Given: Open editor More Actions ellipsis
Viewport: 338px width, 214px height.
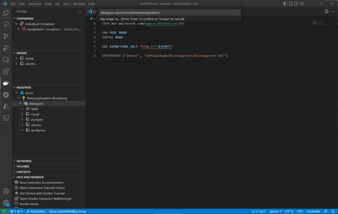Looking at the screenshot, I should coord(333,12).
